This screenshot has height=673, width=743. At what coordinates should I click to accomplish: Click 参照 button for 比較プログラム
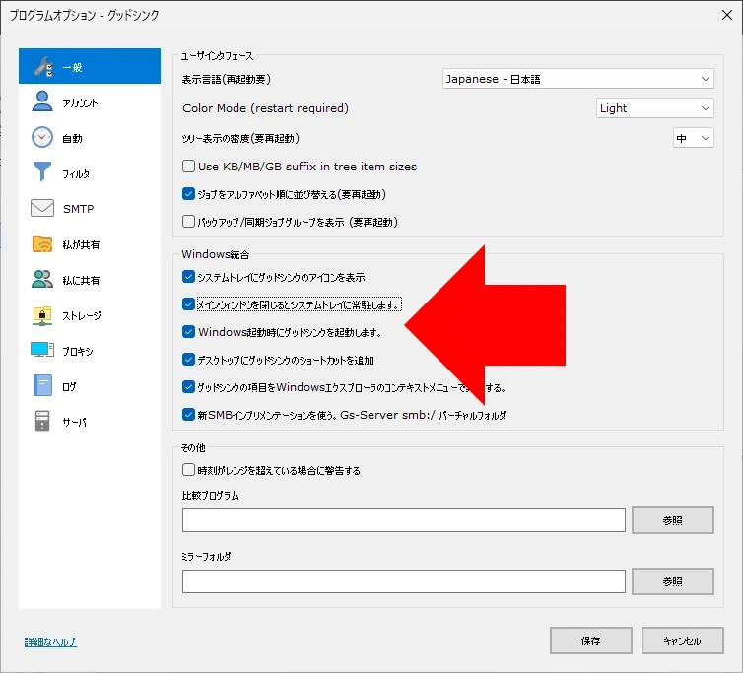673,520
